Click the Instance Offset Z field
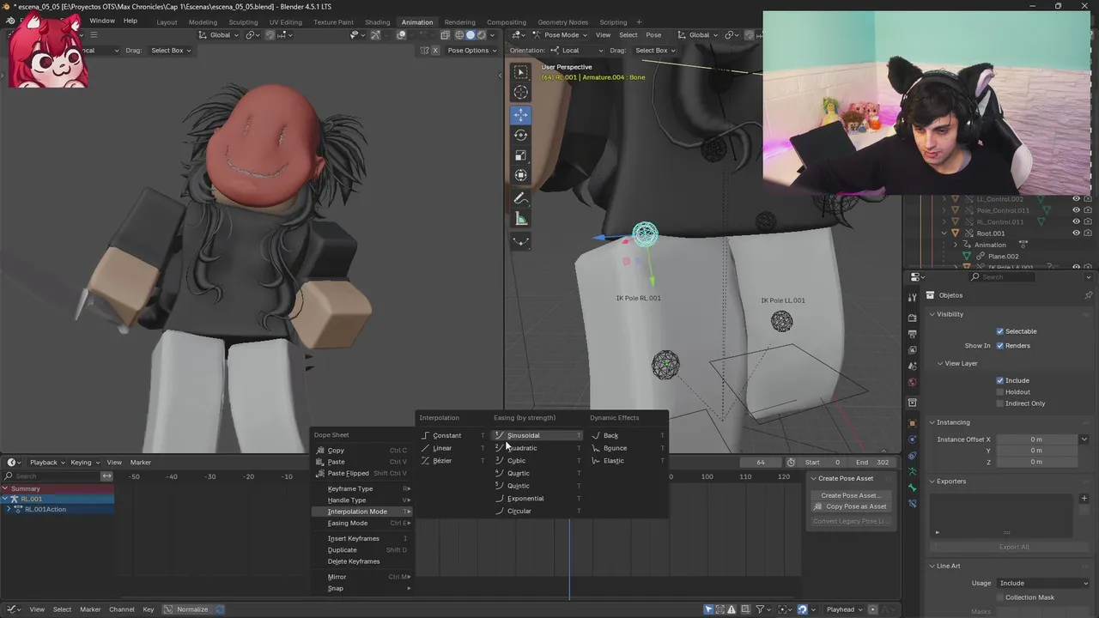The image size is (1099, 618). 1036,462
